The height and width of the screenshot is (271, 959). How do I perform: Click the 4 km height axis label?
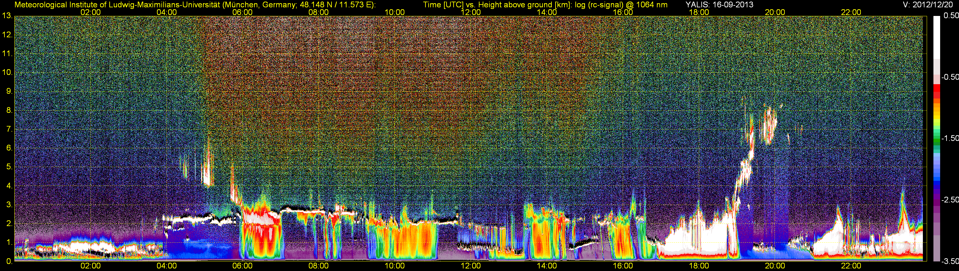[x=9, y=186]
